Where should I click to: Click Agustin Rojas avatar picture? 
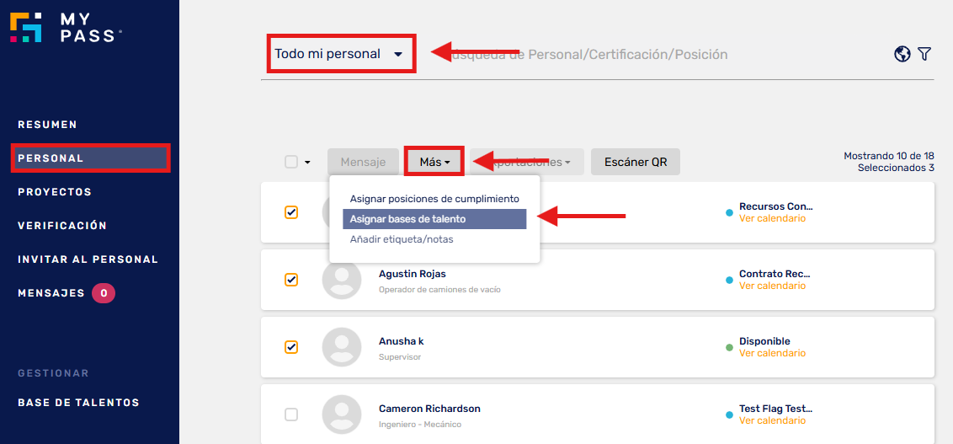(x=342, y=280)
